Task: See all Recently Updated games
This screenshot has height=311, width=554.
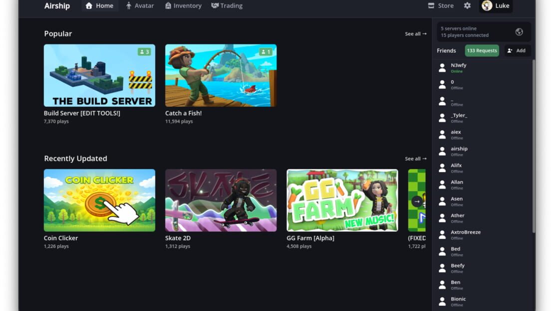Action: (x=415, y=159)
